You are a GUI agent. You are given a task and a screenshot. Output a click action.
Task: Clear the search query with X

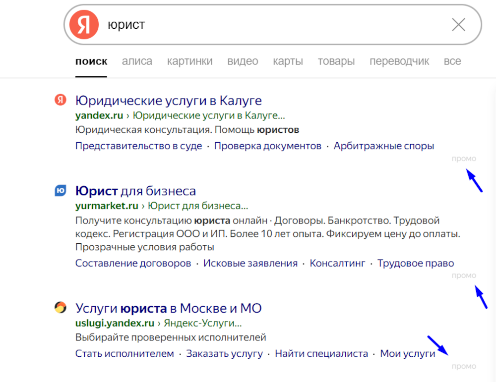(x=458, y=25)
